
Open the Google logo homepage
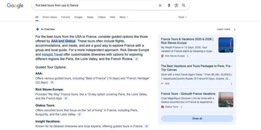[x=15, y=5]
